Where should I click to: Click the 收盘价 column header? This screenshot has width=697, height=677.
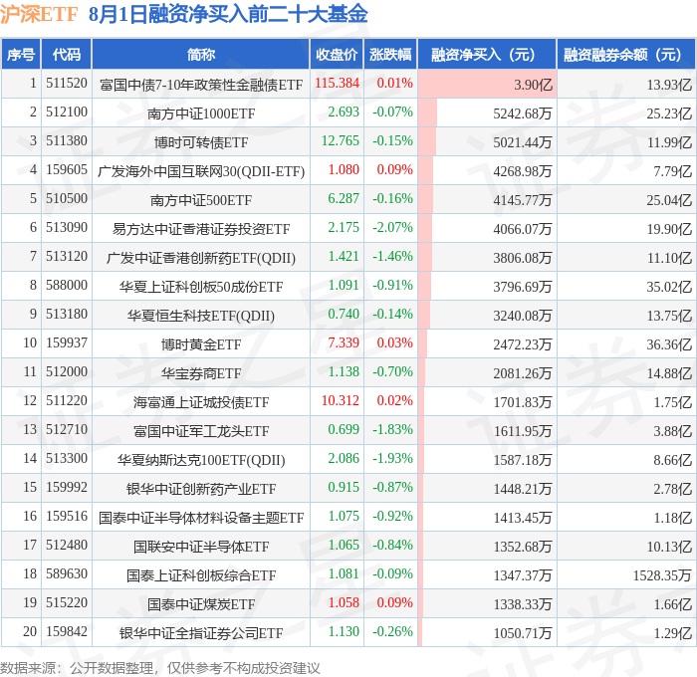[x=337, y=54]
